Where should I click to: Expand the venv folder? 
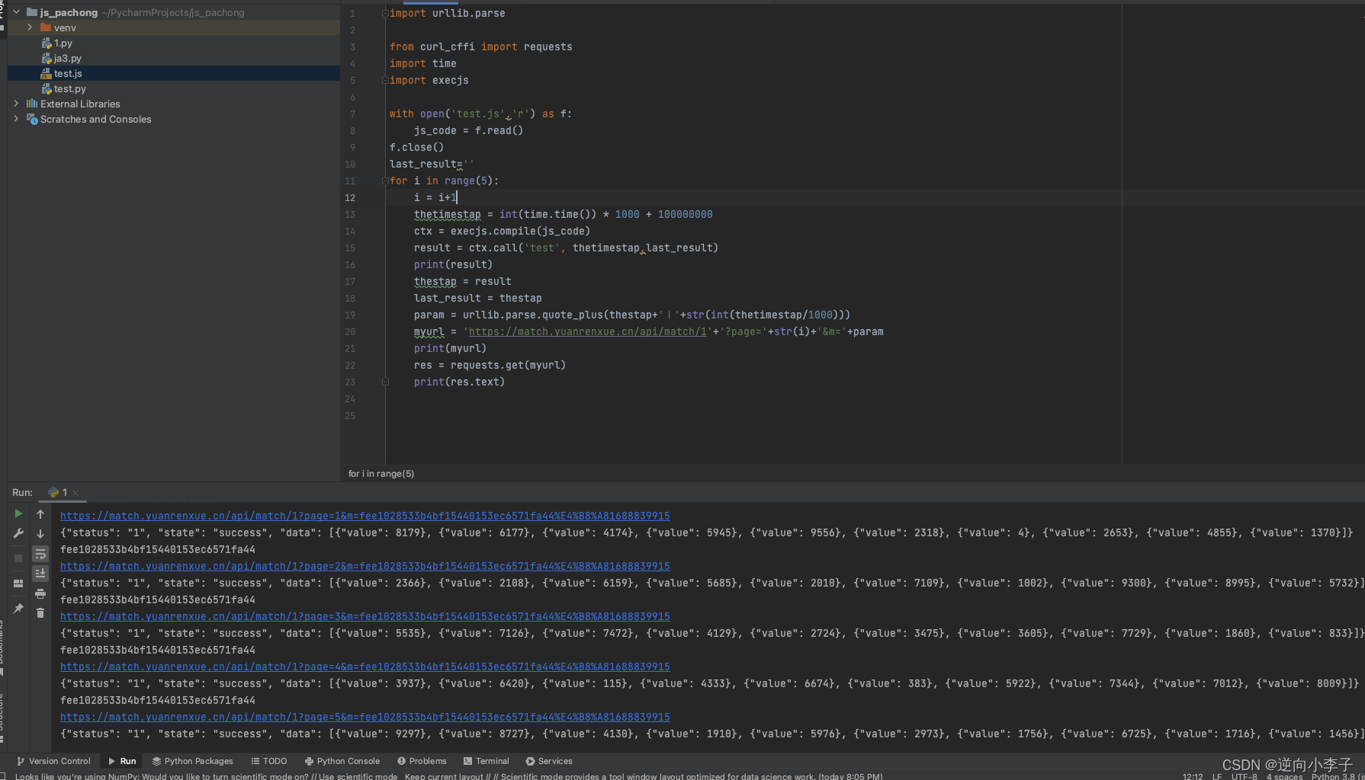(x=30, y=27)
